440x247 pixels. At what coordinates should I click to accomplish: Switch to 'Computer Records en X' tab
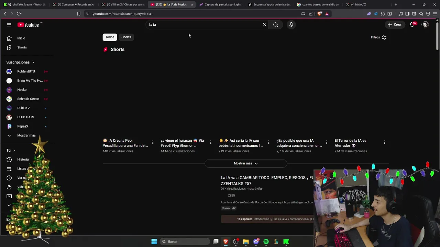pos(75,4)
